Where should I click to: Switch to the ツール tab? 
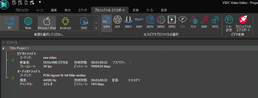click(x=150, y=10)
